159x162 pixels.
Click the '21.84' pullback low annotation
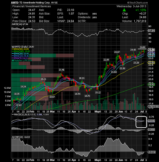point(114,72)
